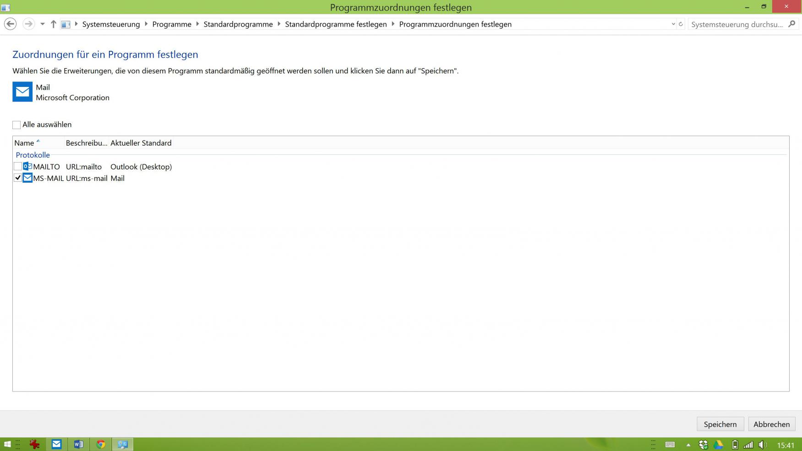The image size is (802, 451).
Task: Click the network signal icon
Action: coord(748,445)
